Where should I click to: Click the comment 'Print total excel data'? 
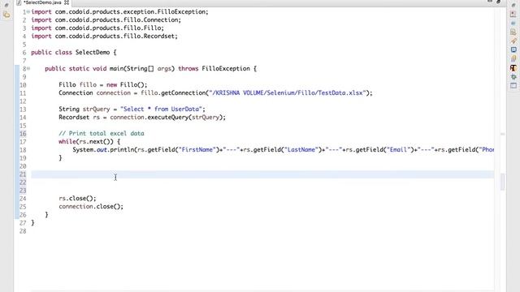(x=101, y=133)
